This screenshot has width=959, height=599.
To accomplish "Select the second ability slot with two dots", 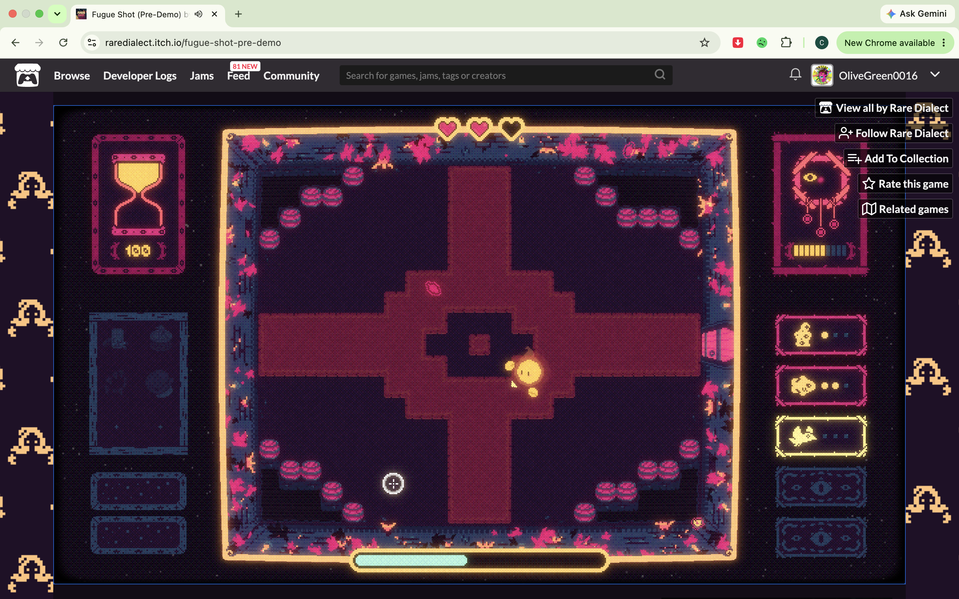I will 821,385.
